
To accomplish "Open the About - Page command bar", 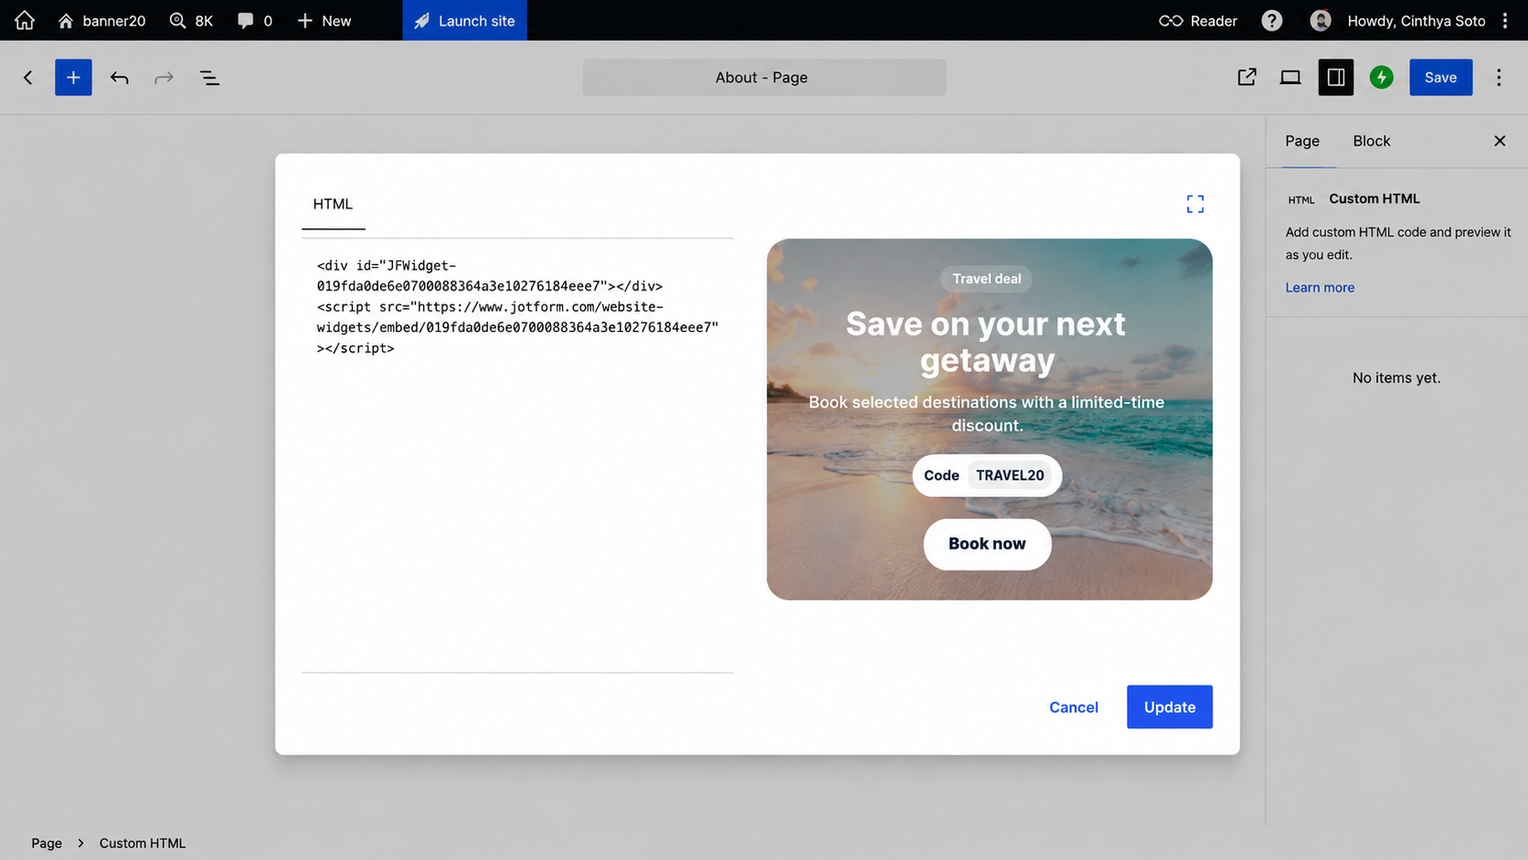I will 764,78.
